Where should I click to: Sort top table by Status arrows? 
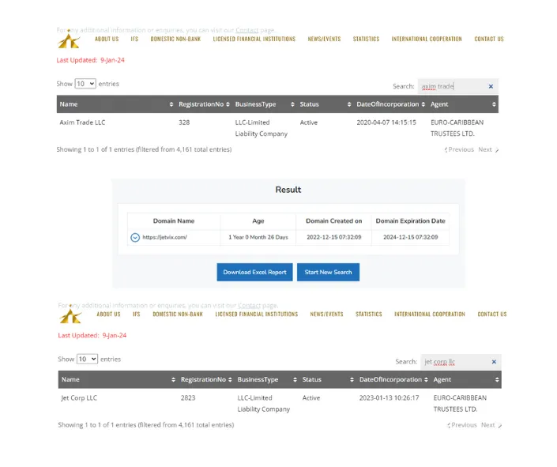point(349,104)
